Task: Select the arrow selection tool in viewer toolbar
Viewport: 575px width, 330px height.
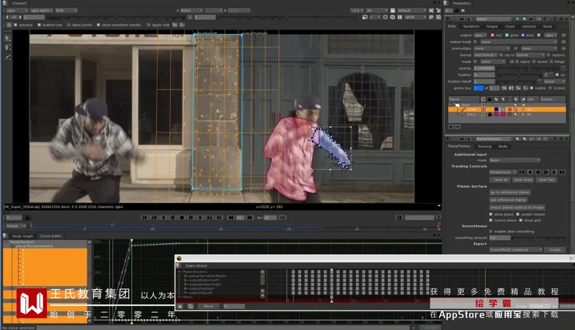Action: (x=7, y=38)
